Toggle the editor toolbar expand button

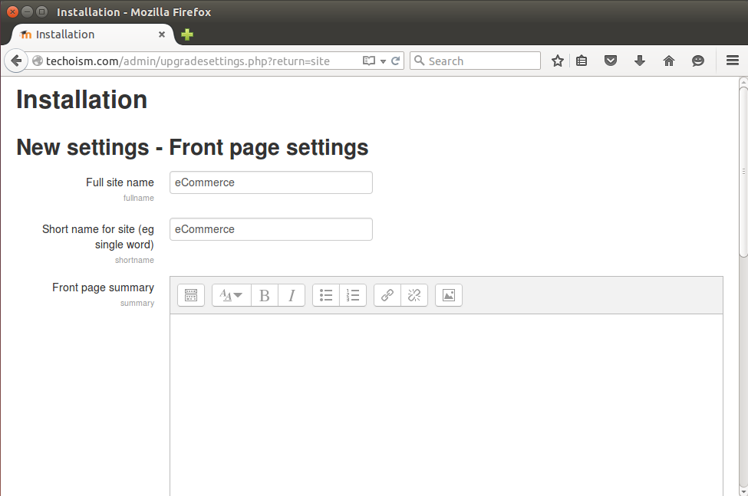coord(191,295)
